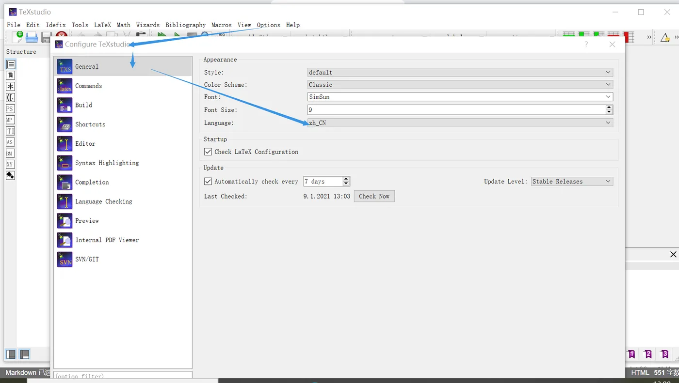Click the blue Open file toolbar icon

pyautogui.click(x=32, y=37)
